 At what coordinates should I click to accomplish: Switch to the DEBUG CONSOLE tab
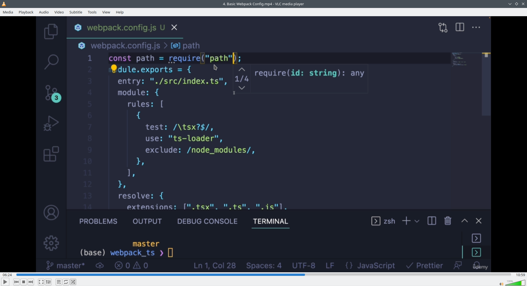208,221
